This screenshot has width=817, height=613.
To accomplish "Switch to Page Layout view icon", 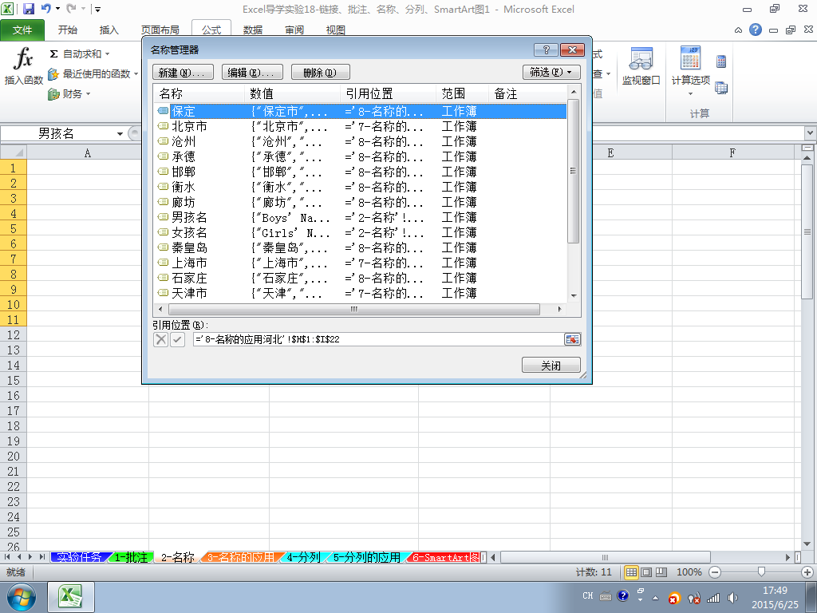I will click(x=646, y=572).
